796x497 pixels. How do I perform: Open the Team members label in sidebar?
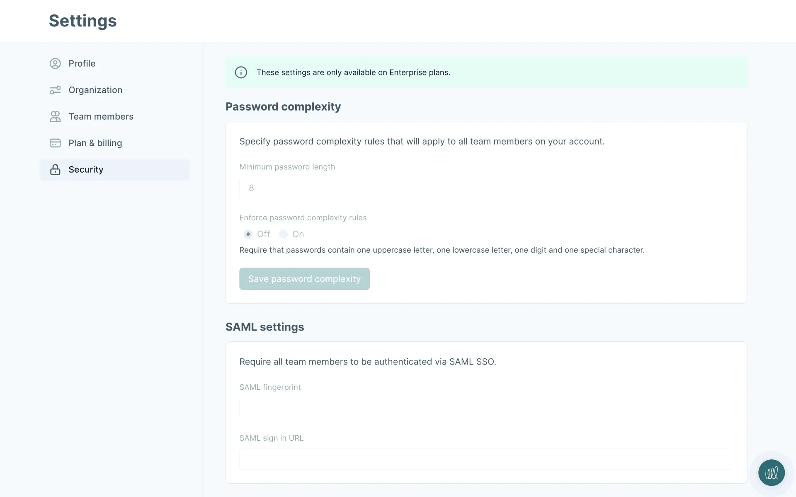point(101,116)
